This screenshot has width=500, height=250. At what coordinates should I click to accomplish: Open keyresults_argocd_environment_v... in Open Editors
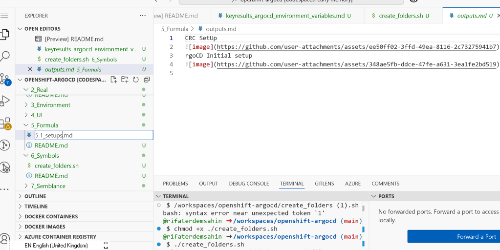point(91,49)
